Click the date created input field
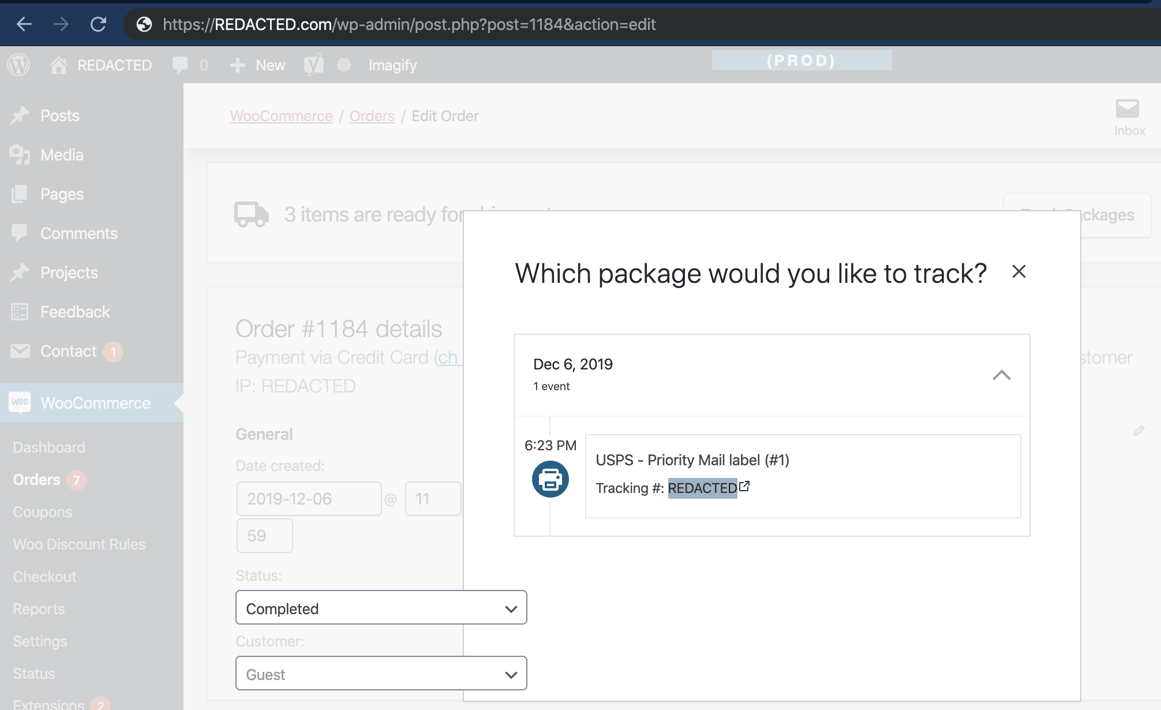The width and height of the screenshot is (1161, 710). (x=309, y=499)
